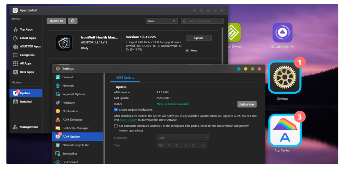The image size is (342, 171).
Task: Click the last update date 05/03/2021
Action: 163,98
